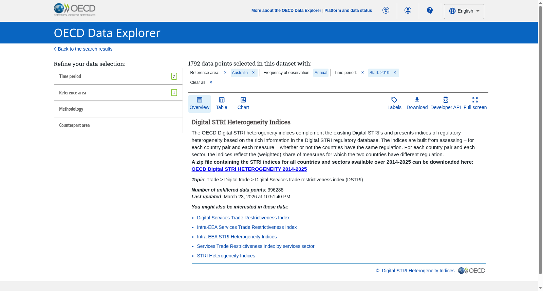Open Services Trade Restrictiveness Index by services sector
Viewport: 543px width, 291px height.
tap(256, 246)
